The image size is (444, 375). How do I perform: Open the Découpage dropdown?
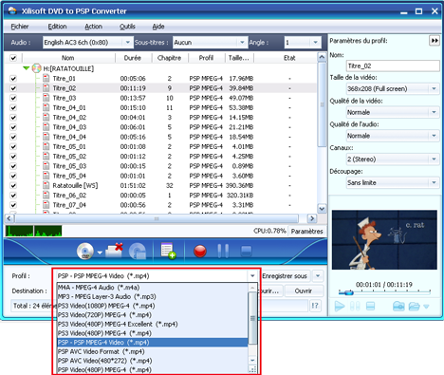click(434, 182)
